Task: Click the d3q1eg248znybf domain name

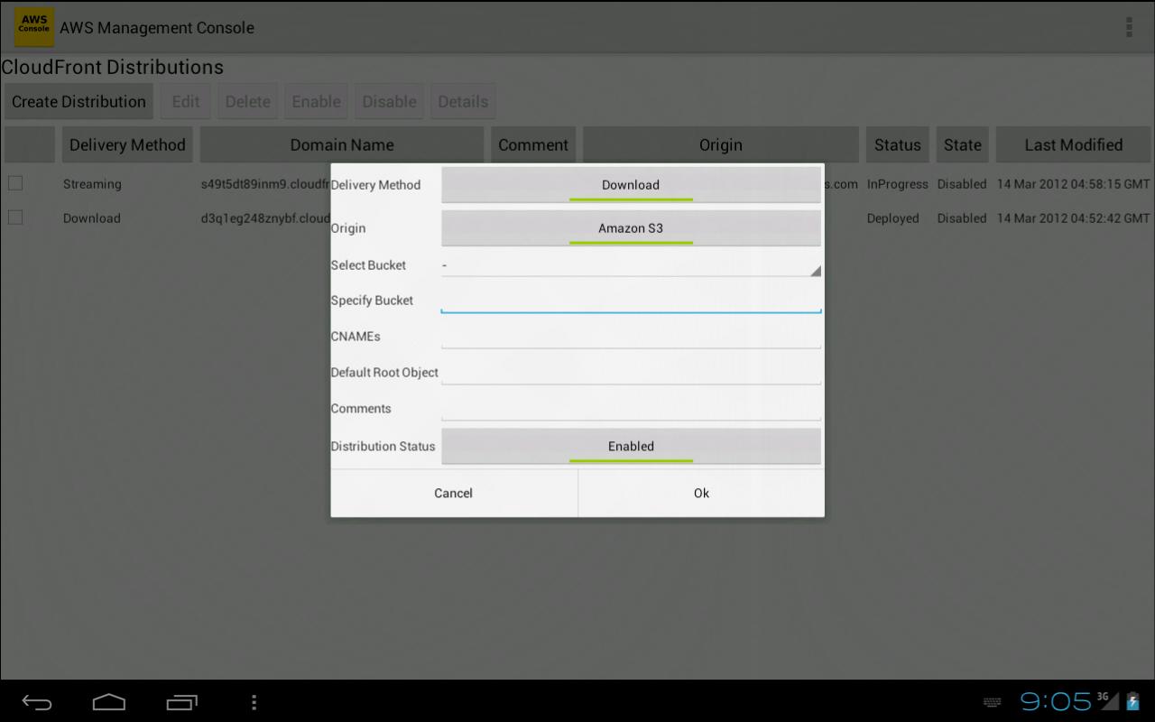Action: [265, 218]
